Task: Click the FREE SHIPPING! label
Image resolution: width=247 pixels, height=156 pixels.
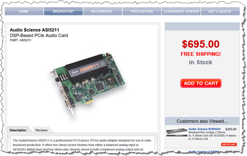Action: coord(201,54)
